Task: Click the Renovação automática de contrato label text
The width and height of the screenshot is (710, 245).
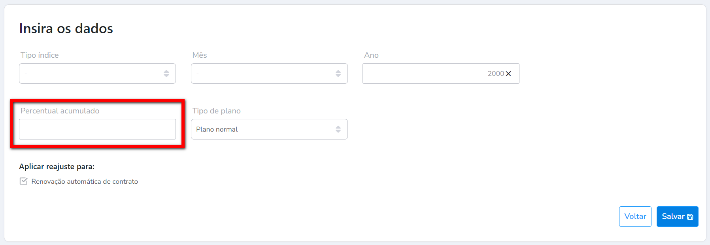Action: 85,182
